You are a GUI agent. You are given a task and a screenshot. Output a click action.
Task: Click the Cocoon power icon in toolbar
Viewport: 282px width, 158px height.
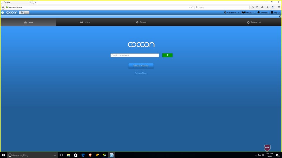tap(3, 13)
